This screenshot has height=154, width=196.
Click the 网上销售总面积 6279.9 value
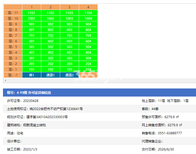click(x=175, y=125)
